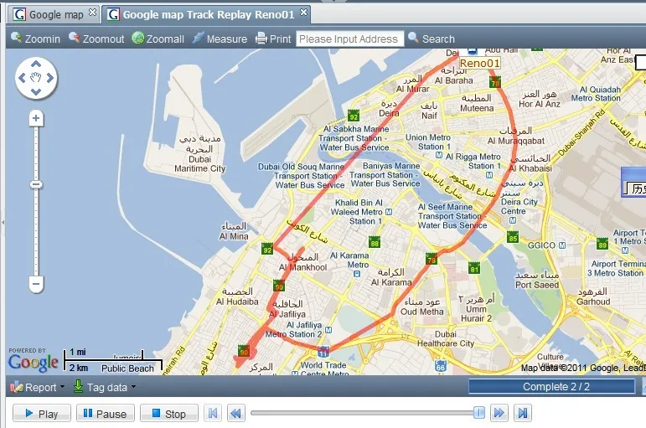Click the fast-forward double-arrow button
Viewport: 646px width, 428px height.
pos(499,413)
